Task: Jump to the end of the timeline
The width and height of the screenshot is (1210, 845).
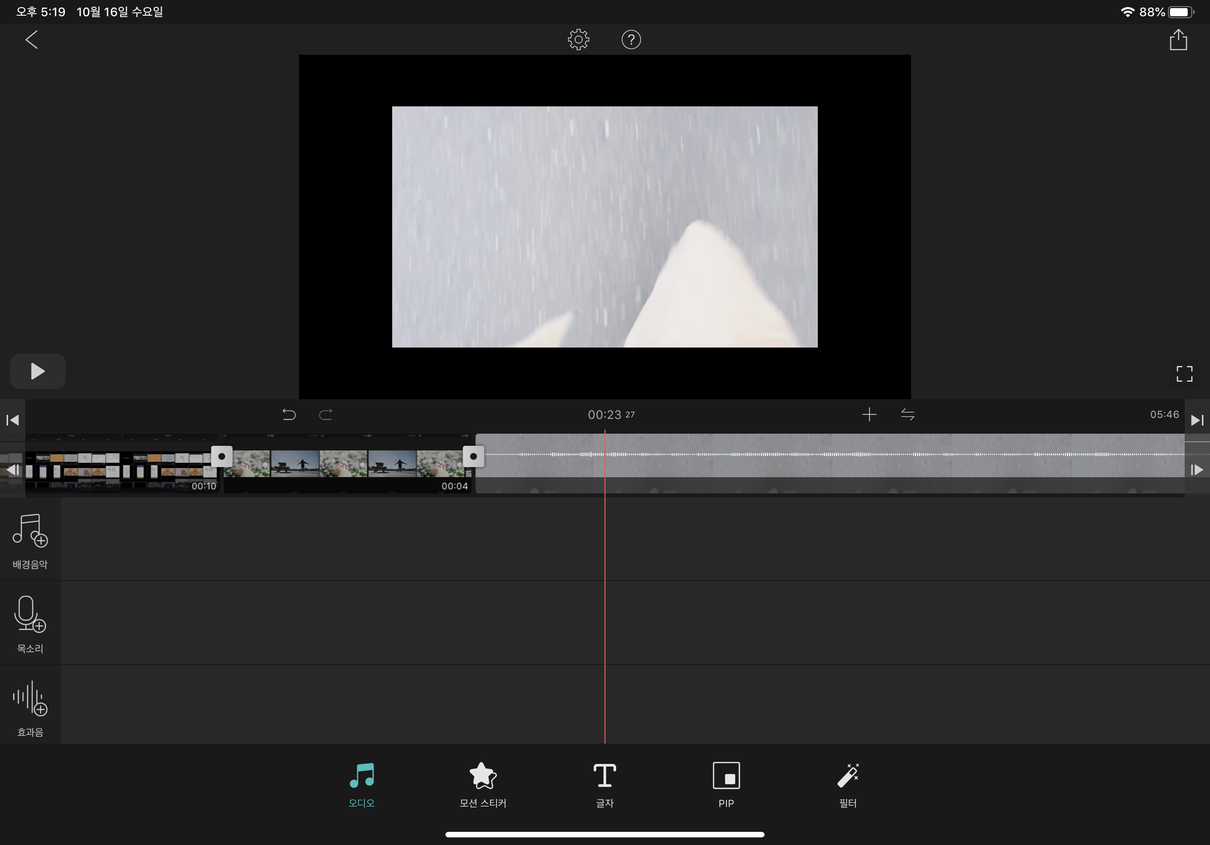Action: [1197, 420]
